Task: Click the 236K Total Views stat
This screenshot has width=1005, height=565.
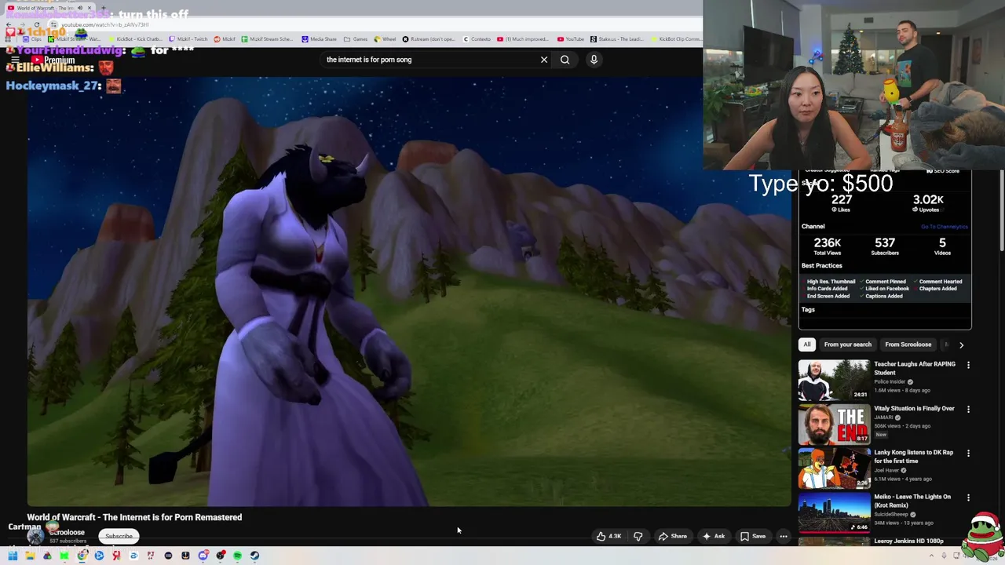Action: coord(828,246)
